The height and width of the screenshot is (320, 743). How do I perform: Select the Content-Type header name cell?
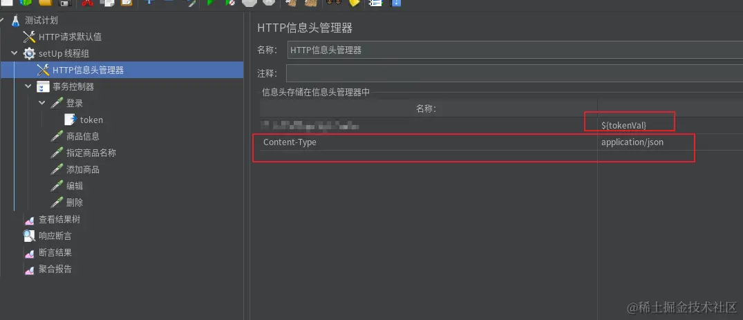click(429, 142)
